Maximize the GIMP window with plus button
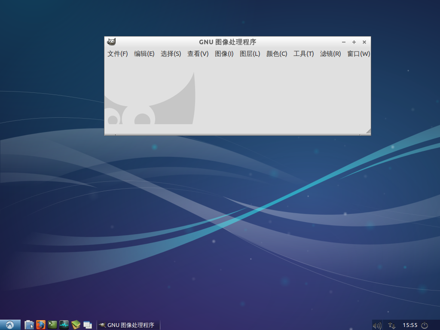The width and height of the screenshot is (440, 330). pos(354,42)
